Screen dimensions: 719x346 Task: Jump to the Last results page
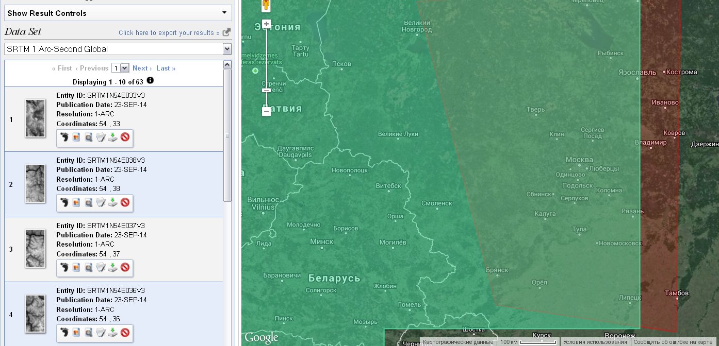coord(165,67)
